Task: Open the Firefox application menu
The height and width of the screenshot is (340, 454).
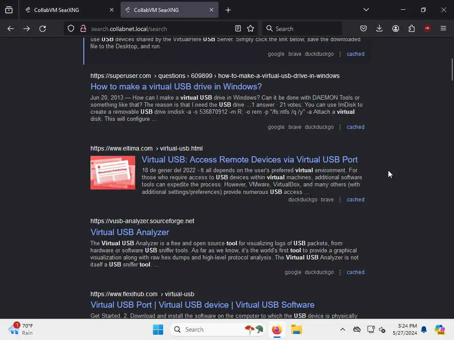Action: tap(443, 28)
